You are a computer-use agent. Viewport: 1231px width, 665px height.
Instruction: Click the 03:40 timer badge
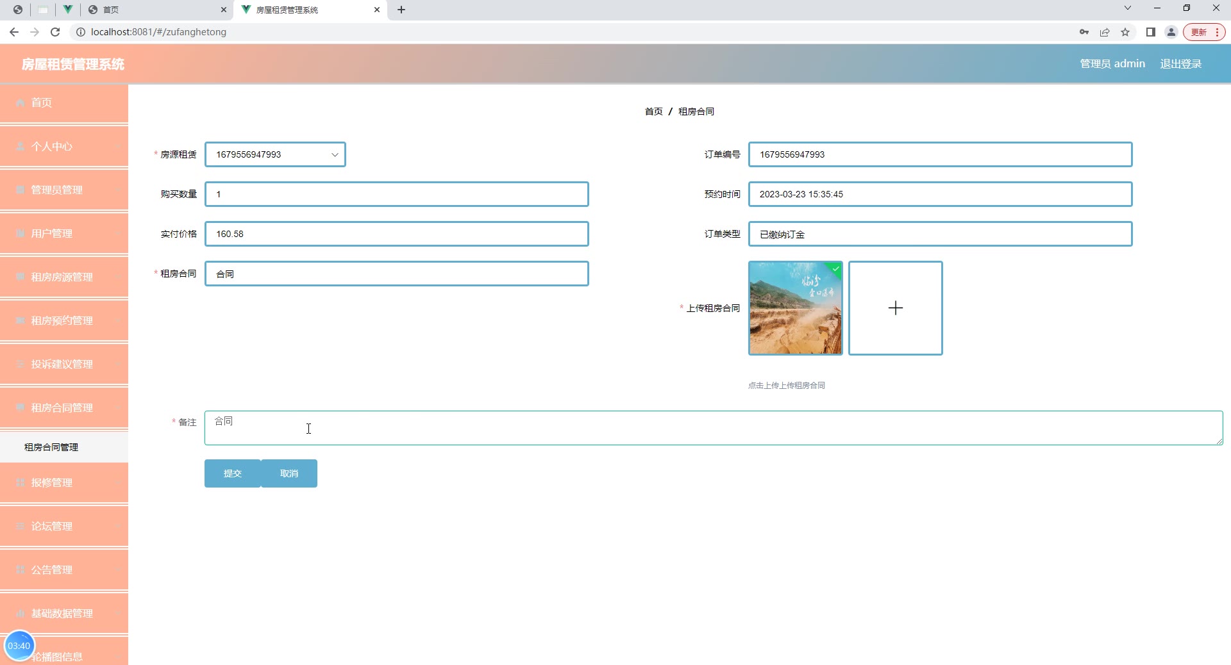[19, 646]
